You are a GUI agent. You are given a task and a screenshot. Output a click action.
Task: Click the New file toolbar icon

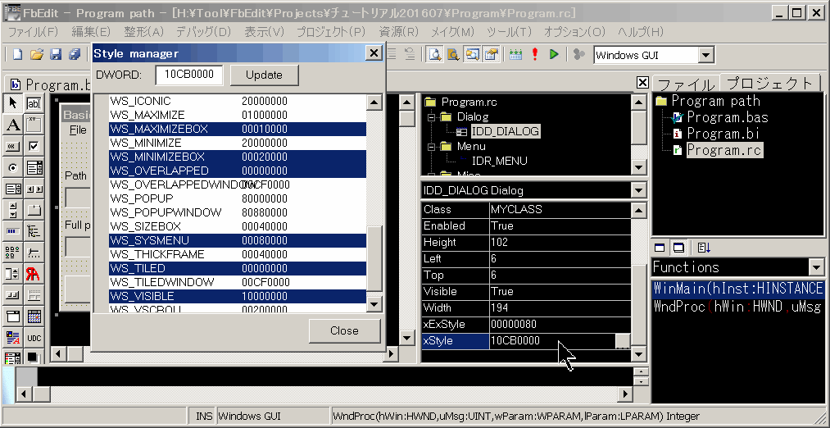[17, 55]
